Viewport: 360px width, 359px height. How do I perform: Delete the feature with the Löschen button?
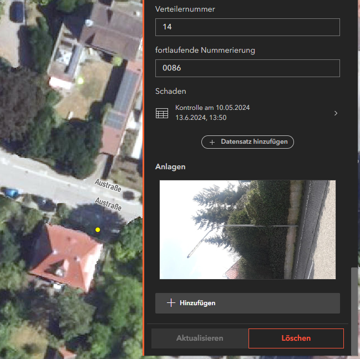point(296,338)
